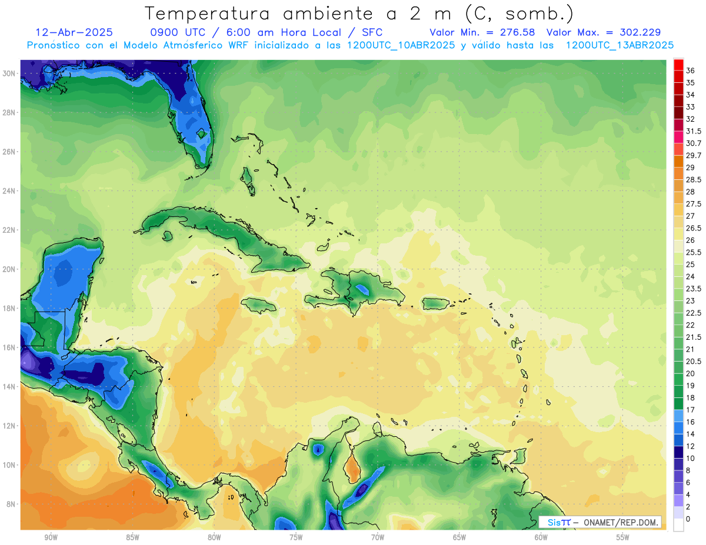Click the legend value 0
706x545 pixels.
(688, 519)
